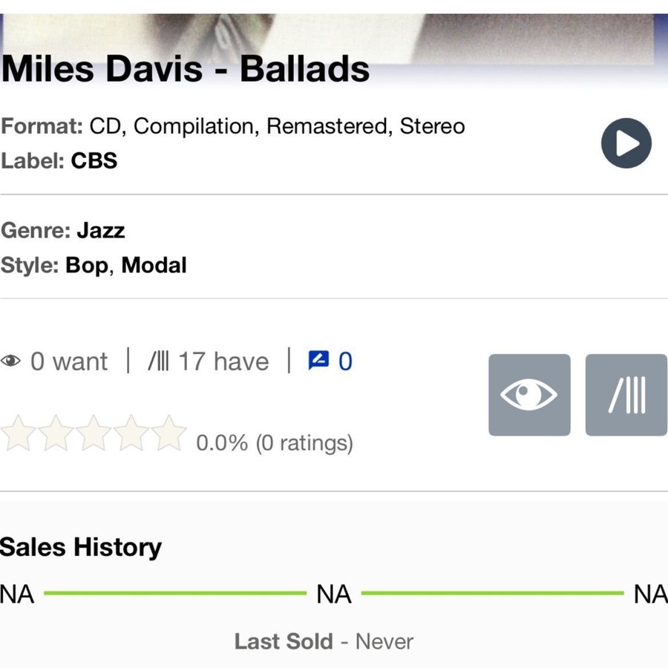668x668 pixels.
Task: Play the release audio preview
Action: tap(626, 143)
